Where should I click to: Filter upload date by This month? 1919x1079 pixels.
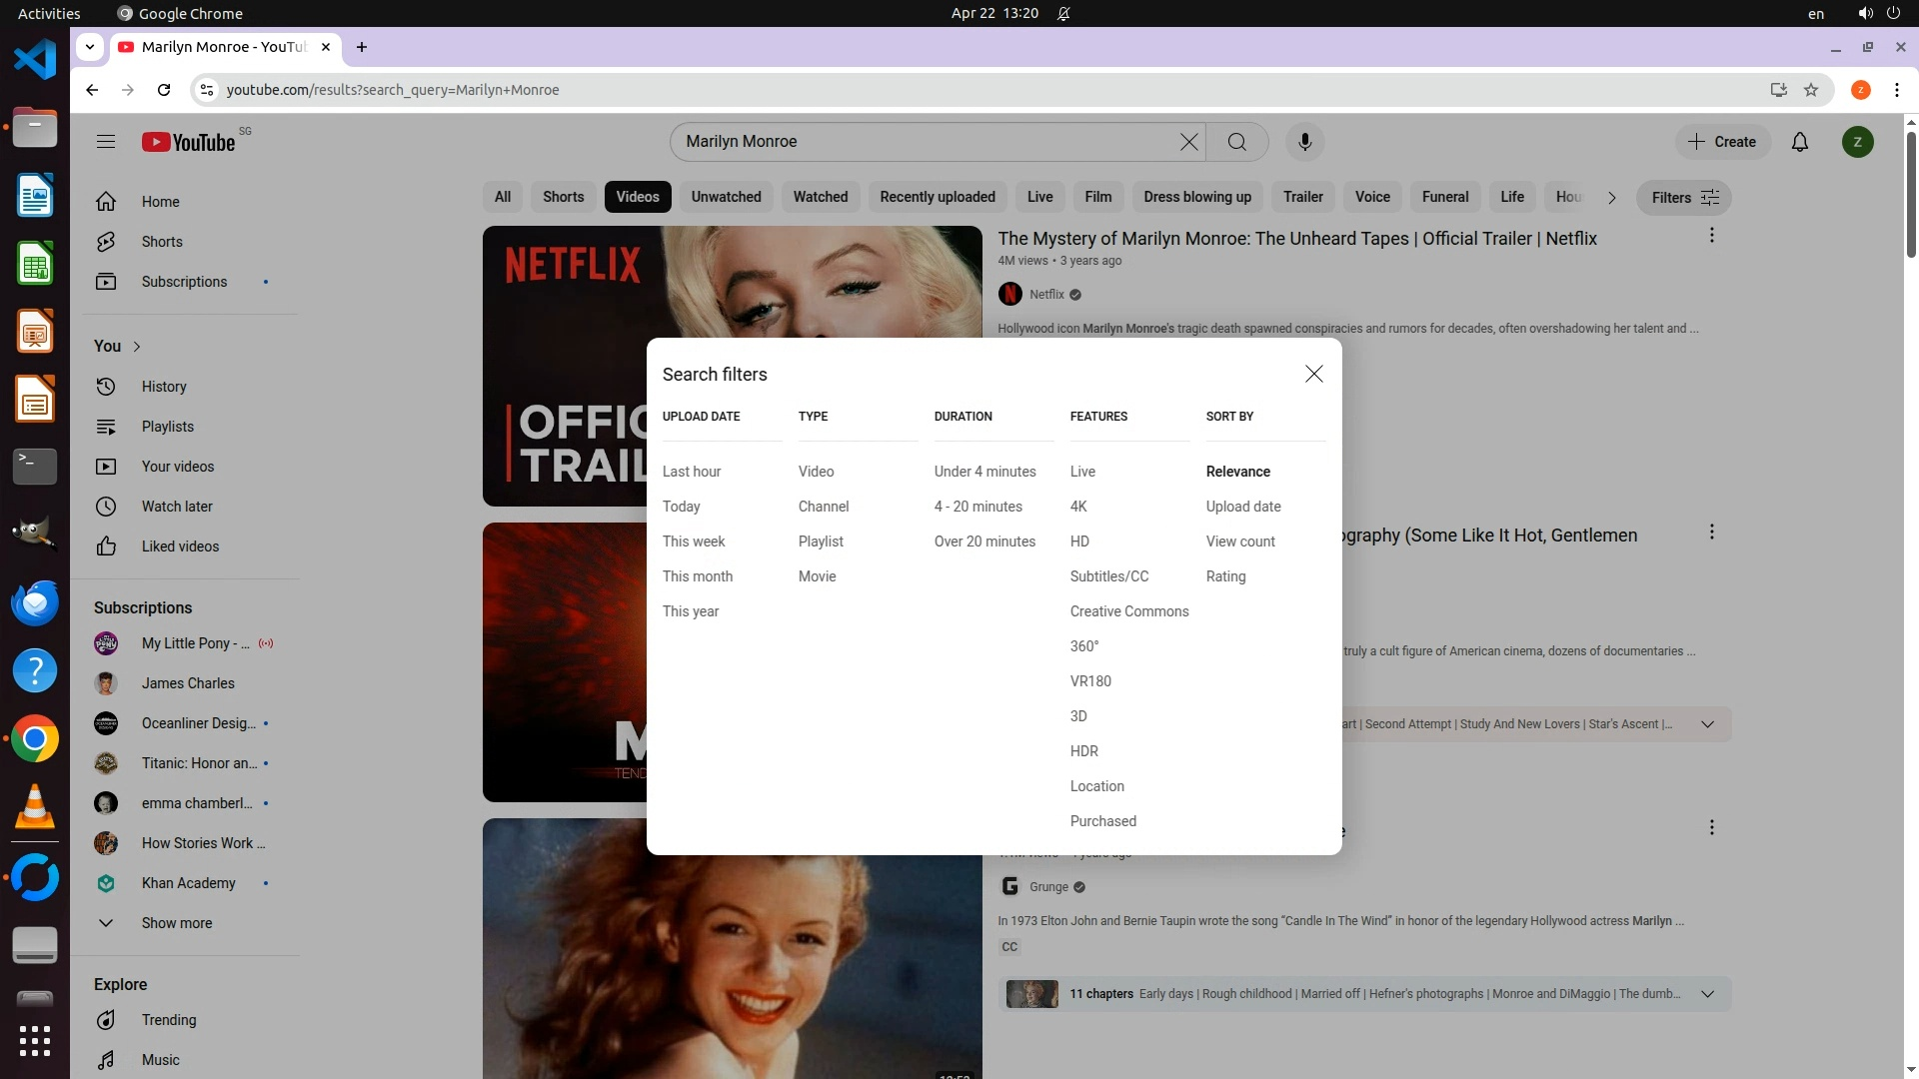(697, 576)
